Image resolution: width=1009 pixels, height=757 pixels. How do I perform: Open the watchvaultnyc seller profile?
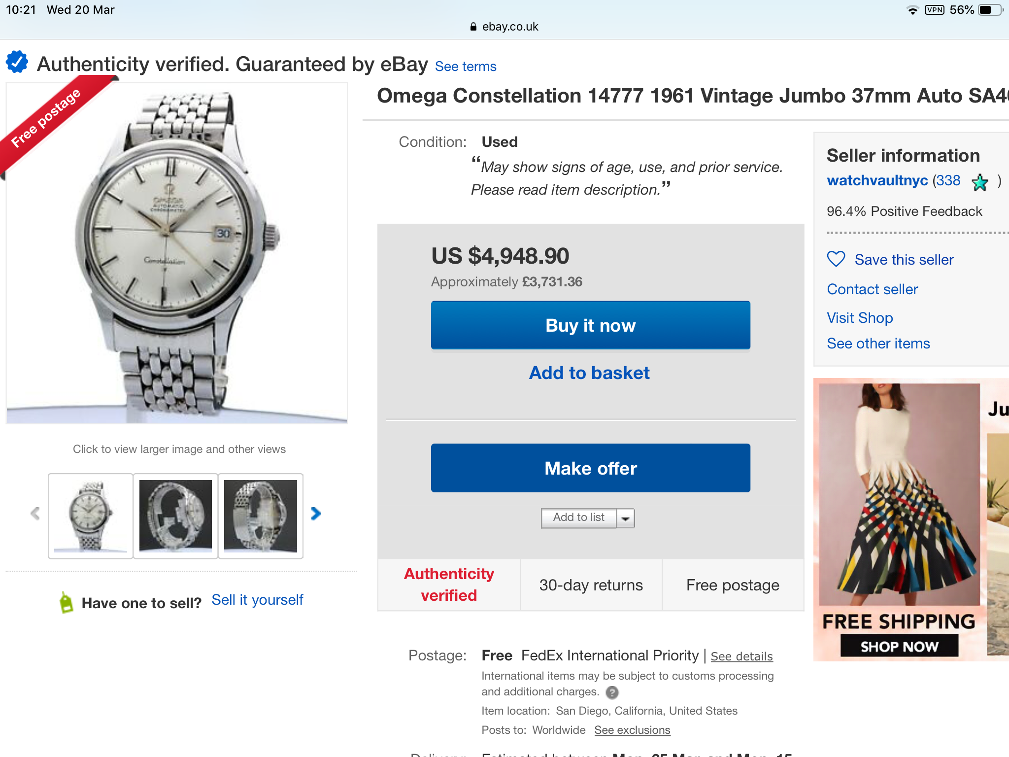877,181
